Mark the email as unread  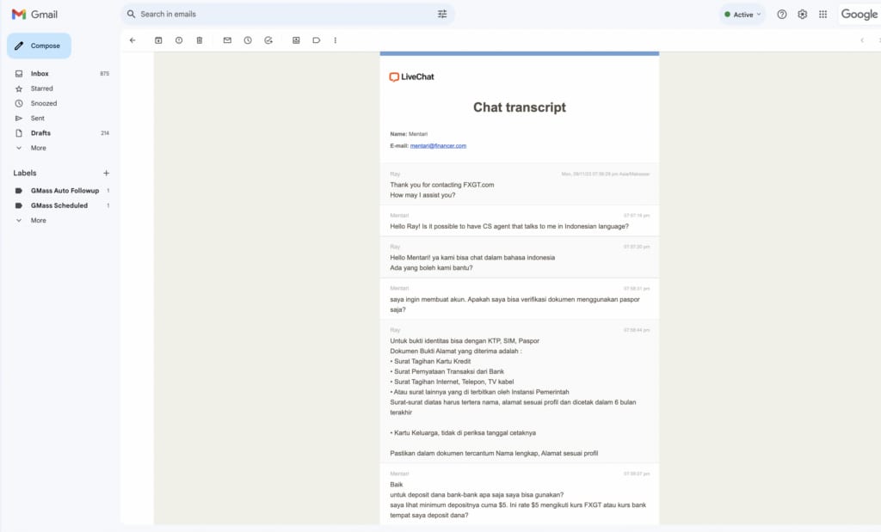coord(227,40)
